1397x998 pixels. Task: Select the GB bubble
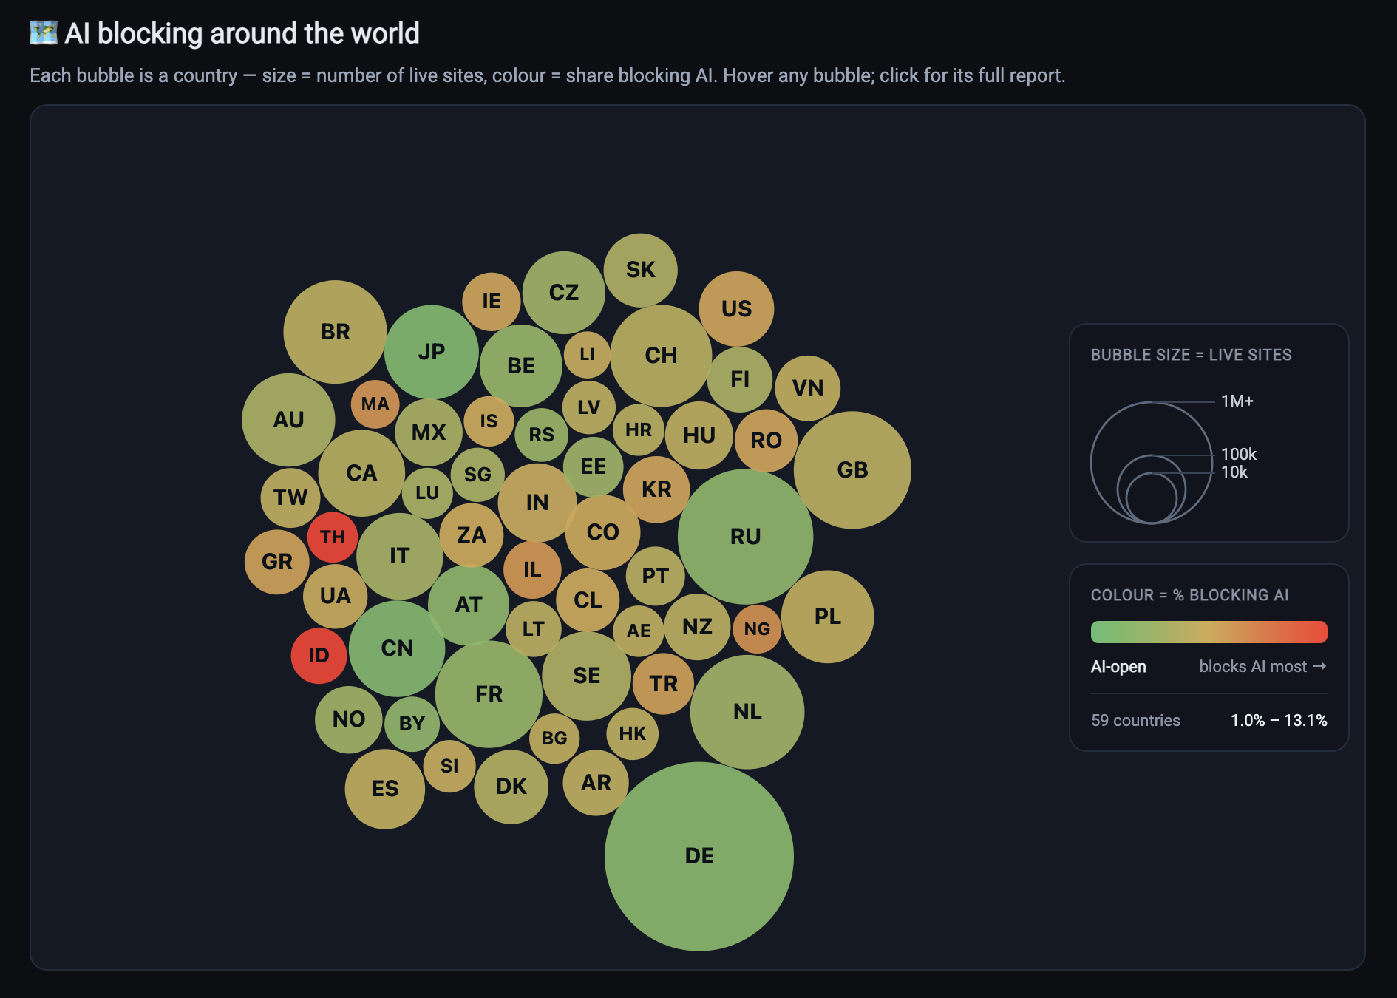click(852, 470)
